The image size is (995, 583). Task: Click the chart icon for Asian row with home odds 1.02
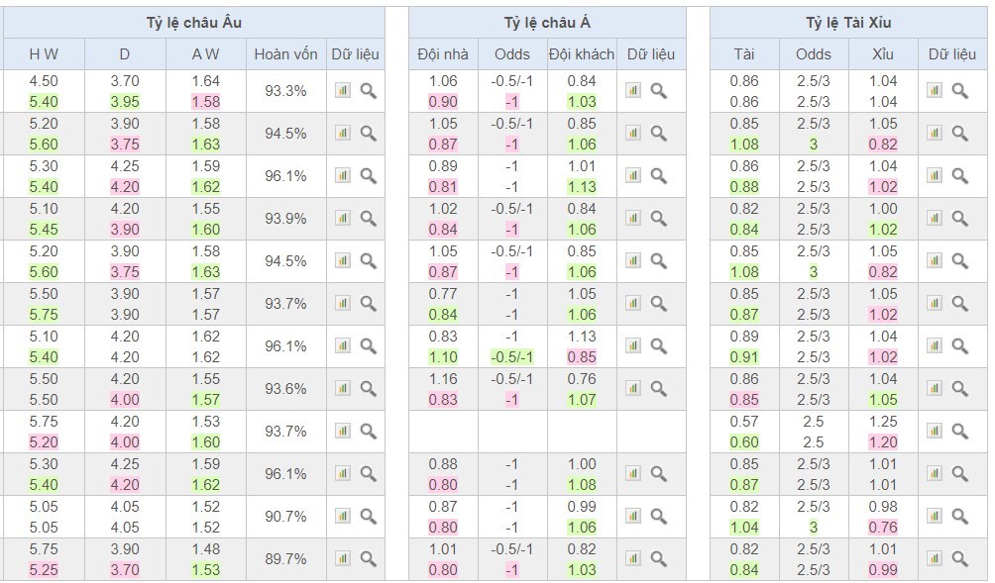(633, 219)
